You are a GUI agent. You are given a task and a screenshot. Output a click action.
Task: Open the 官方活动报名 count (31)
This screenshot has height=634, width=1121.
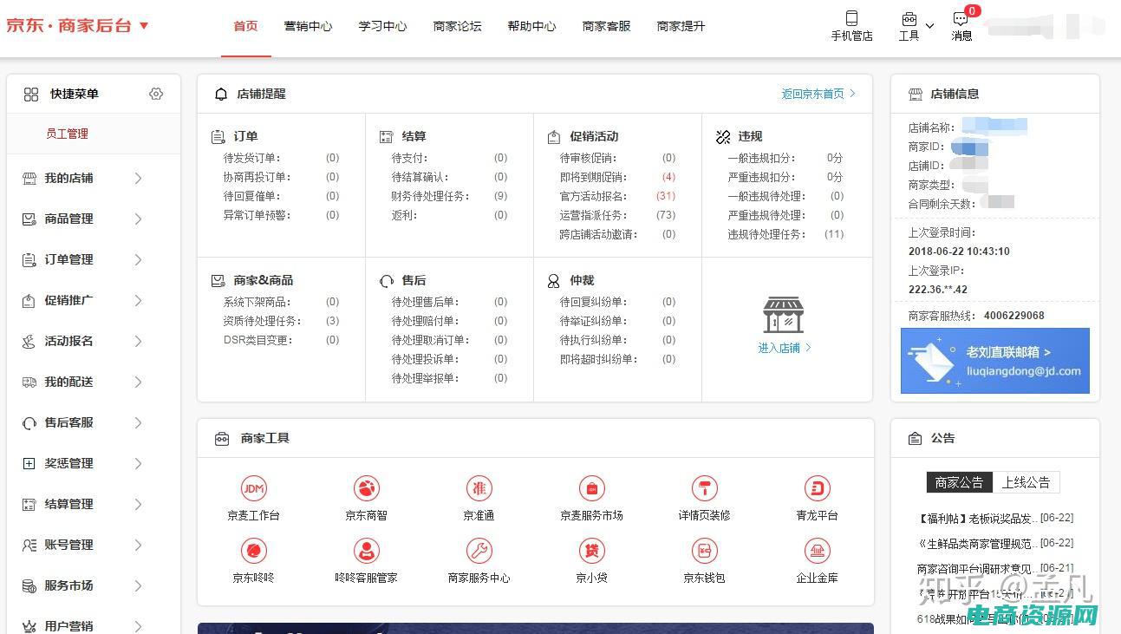[666, 196]
